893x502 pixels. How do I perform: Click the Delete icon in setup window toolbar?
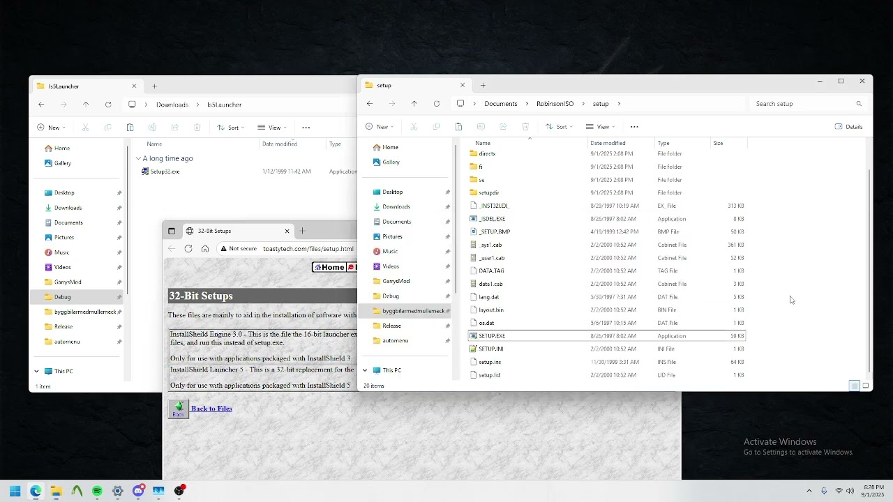[525, 127]
